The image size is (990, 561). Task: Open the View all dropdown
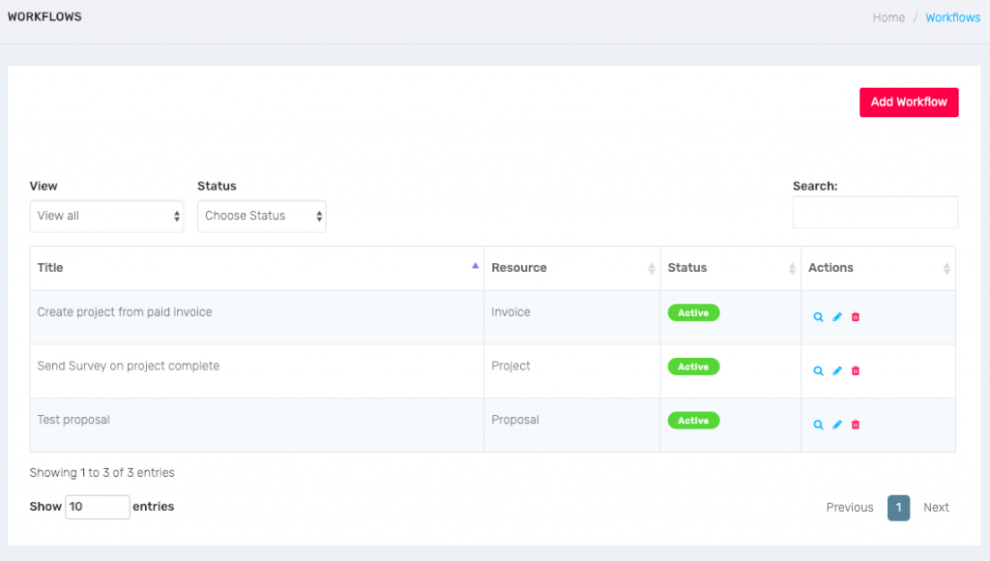click(106, 216)
